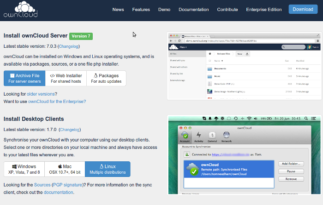Image resolution: width=323 pixels, height=205 pixels.
Task: Select the ownCloud sync folder row in the client screenshot
Action: click(x=229, y=169)
